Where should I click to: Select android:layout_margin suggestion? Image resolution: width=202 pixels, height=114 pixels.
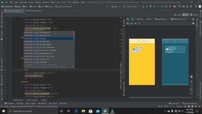click(48, 39)
